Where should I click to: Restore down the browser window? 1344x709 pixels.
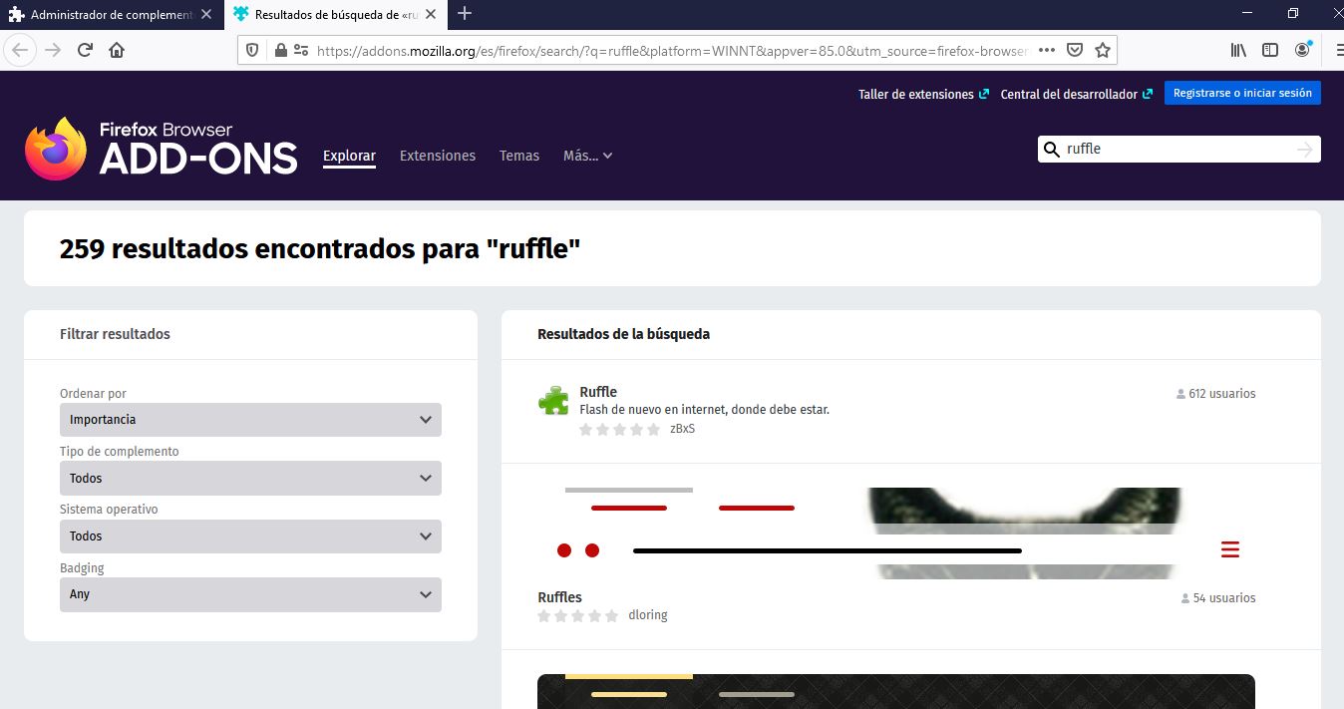pos(1293,13)
